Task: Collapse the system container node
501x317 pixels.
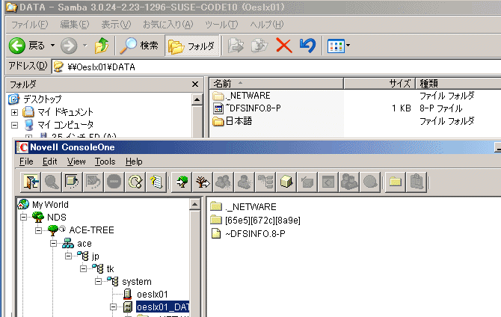Action: (99, 282)
